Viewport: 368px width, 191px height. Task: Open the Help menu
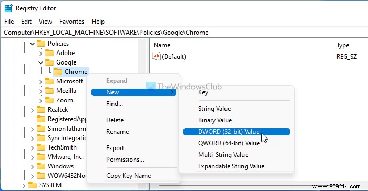(98, 22)
